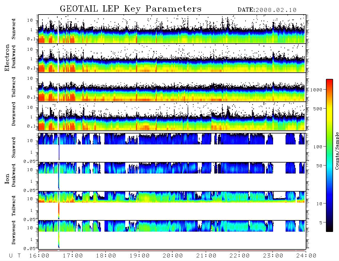
Task: Click the 50 colorbar tick label
Action: tap(319, 166)
